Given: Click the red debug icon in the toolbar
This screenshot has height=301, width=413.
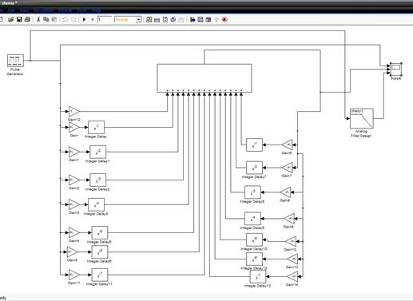Looking at the screenshot, I should click(x=224, y=19).
